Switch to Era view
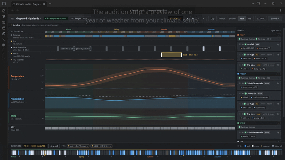 tap(250, 18)
